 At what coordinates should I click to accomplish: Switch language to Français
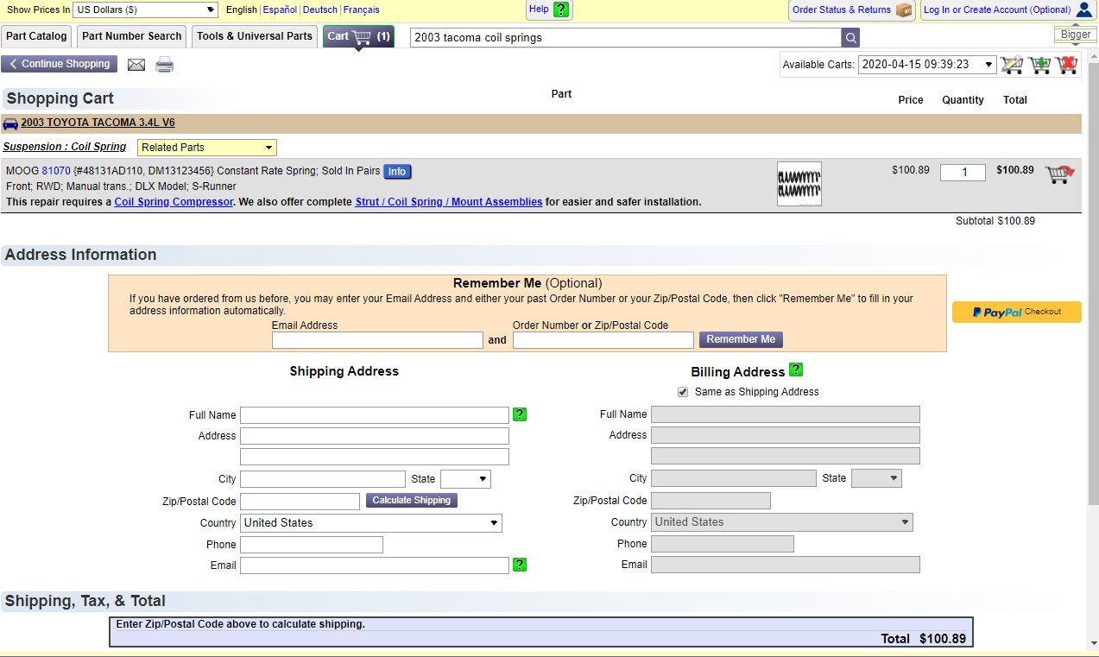361,10
